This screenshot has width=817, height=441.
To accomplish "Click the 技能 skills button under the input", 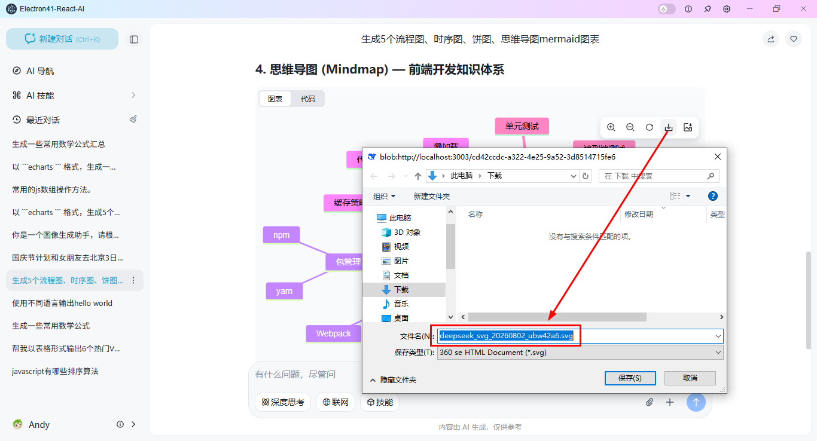I will 380,402.
